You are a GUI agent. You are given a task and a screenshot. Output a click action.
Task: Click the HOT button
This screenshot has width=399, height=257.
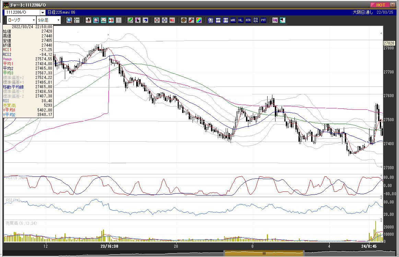pyautogui.click(x=379, y=5)
